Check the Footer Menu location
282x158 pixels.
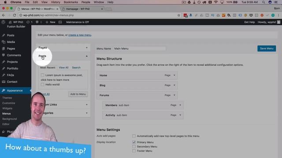coord(134,151)
